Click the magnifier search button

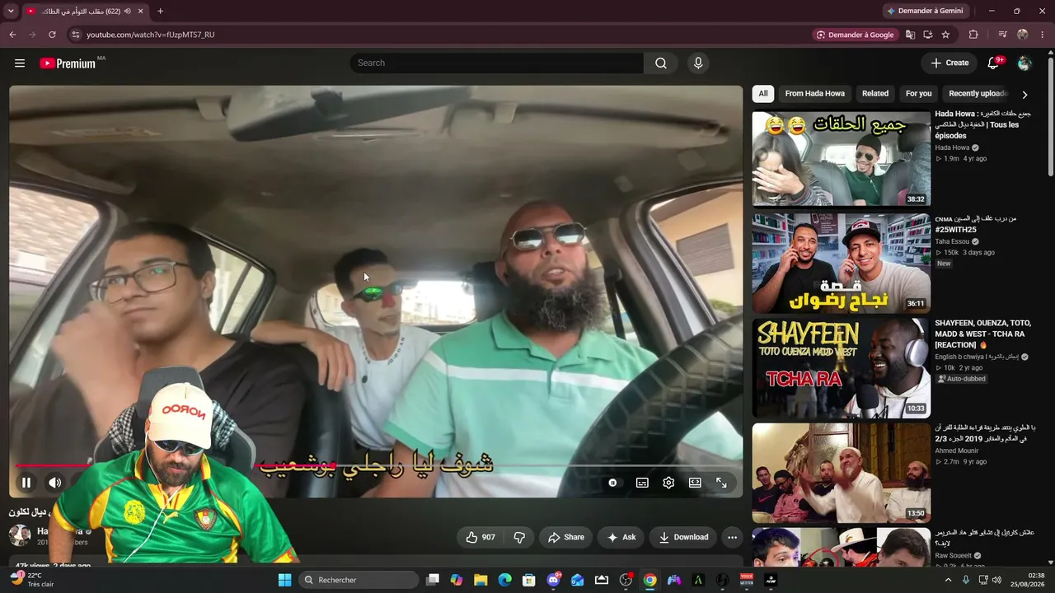coord(661,63)
